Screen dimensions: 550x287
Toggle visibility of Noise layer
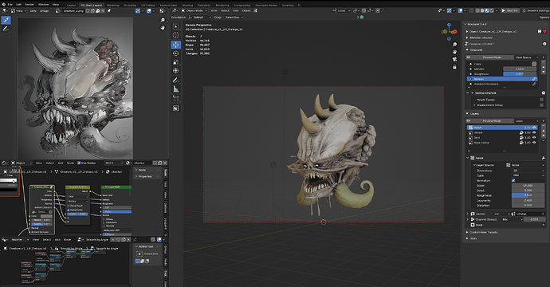(534, 128)
